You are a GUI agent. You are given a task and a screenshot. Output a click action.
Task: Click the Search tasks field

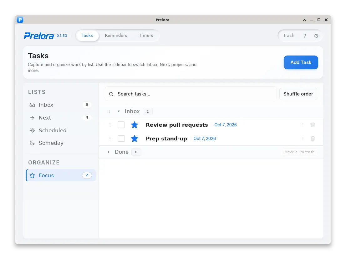(x=191, y=94)
